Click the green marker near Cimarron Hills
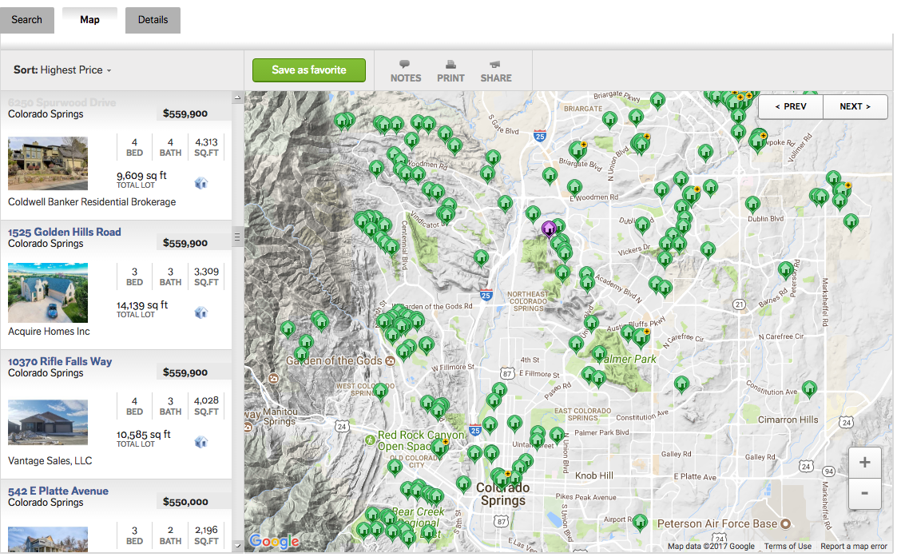The image size is (897, 557). click(x=809, y=389)
